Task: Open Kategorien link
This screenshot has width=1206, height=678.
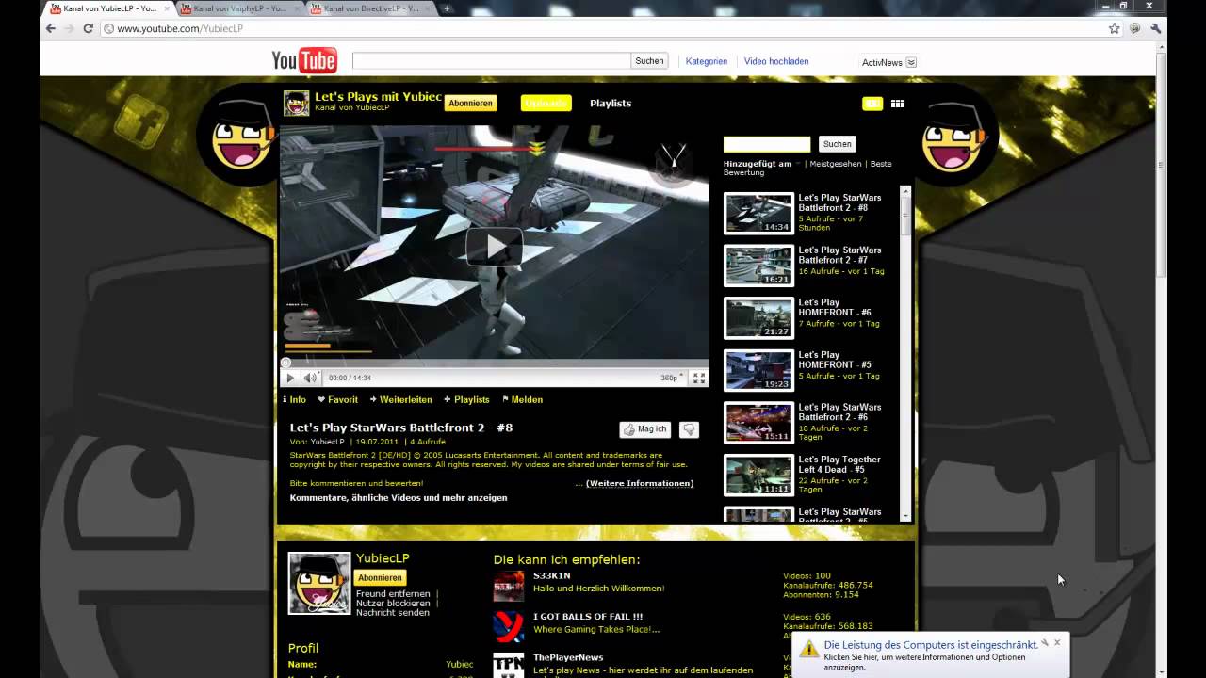Action: coord(707,61)
